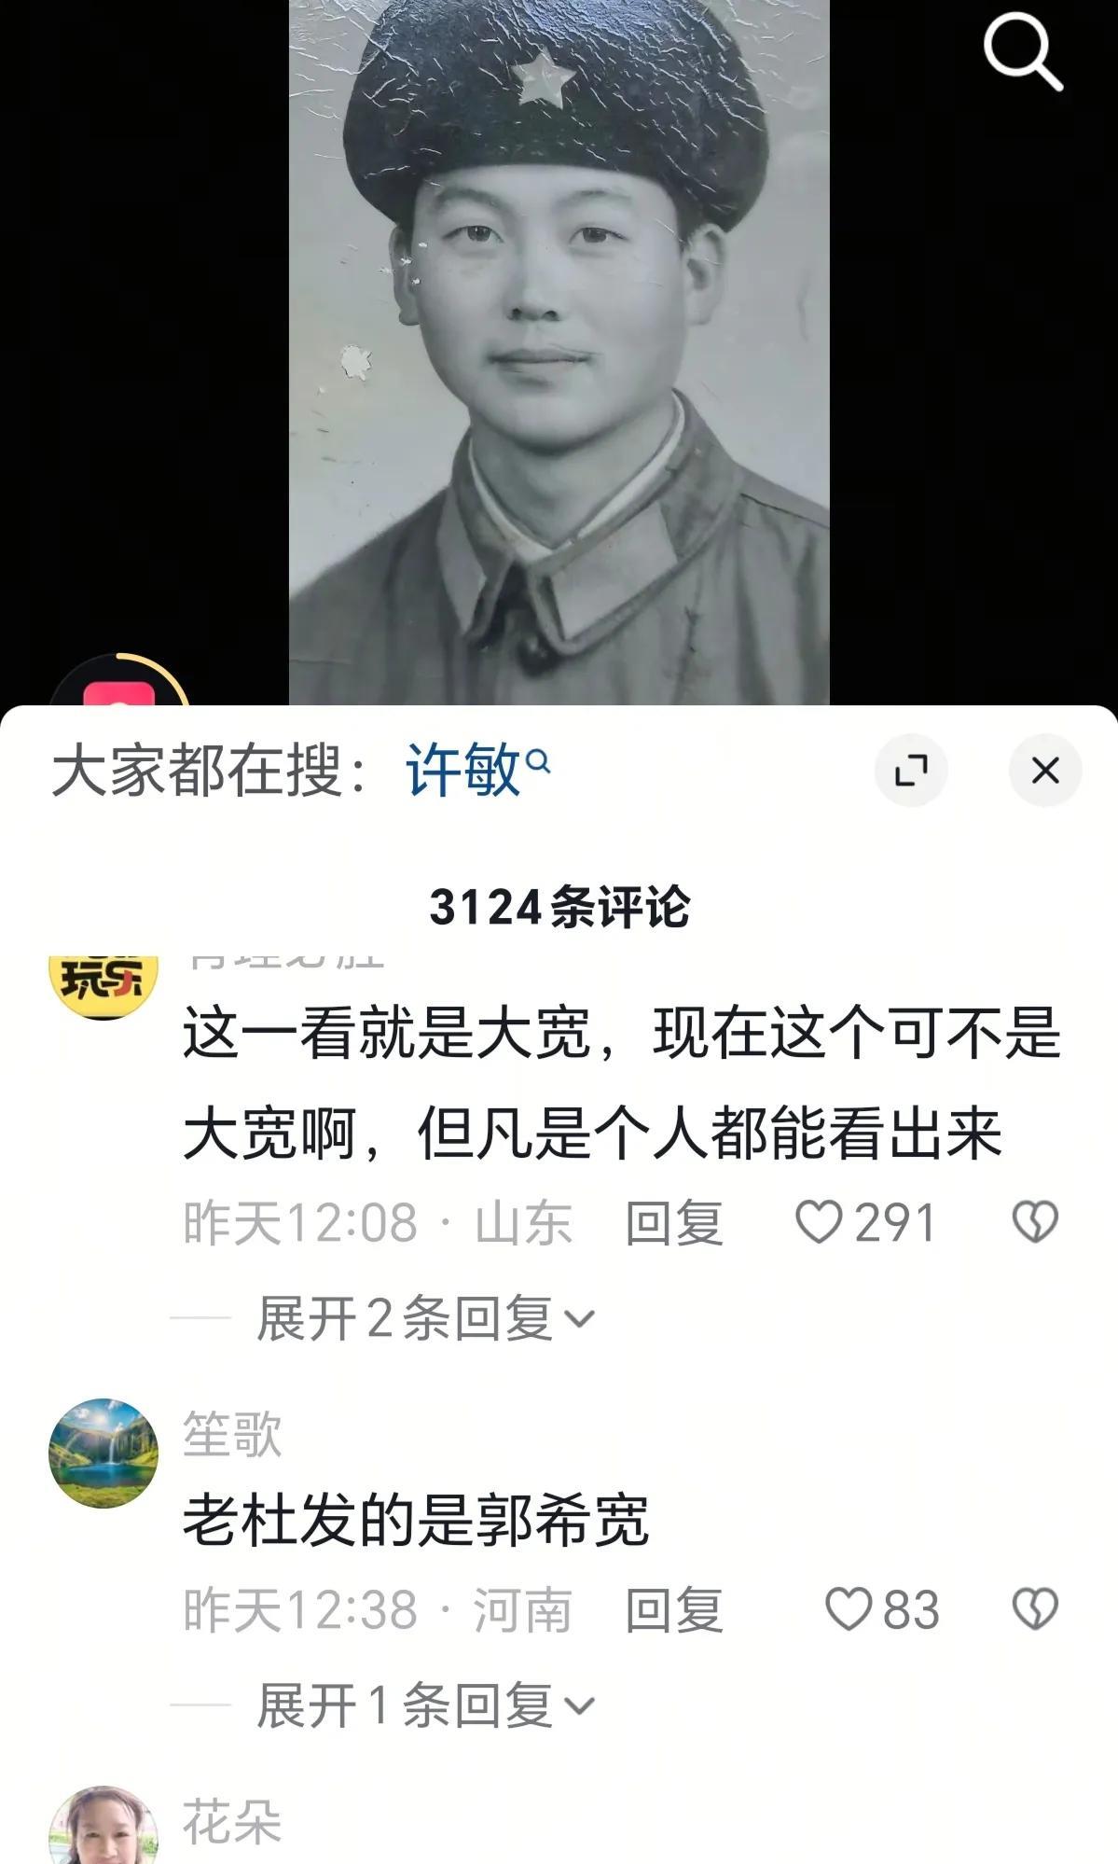
Task: Expand 2 replies under first comment
Action: coord(425,1318)
